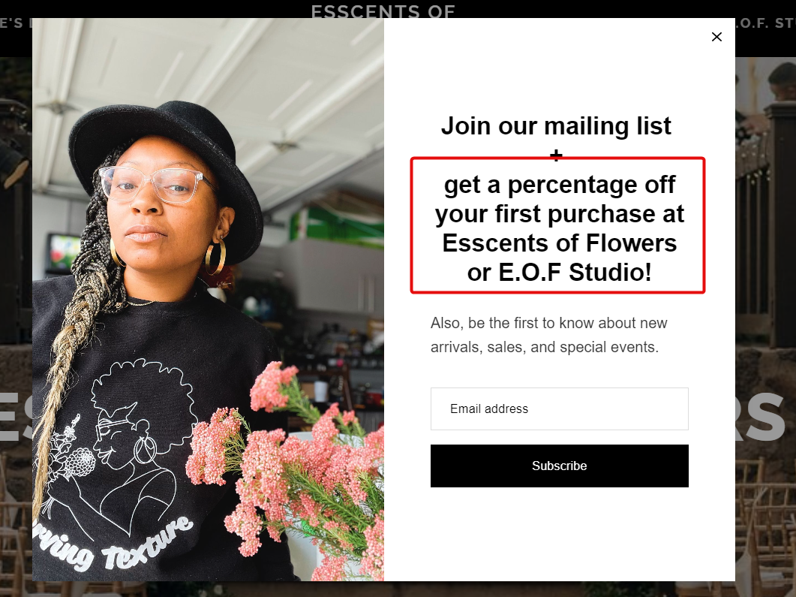The height and width of the screenshot is (597, 796).
Task: Open the partial 'O.F. ST' header link
Action: (765, 23)
